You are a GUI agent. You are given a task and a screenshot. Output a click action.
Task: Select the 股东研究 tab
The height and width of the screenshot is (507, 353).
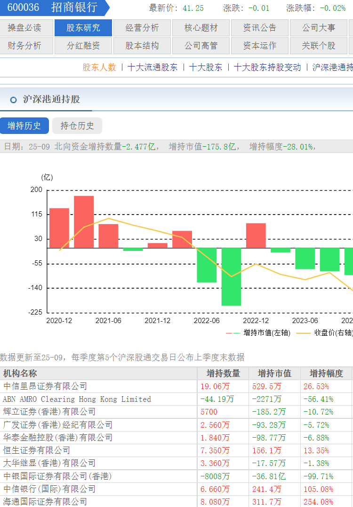tap(83, 28)
